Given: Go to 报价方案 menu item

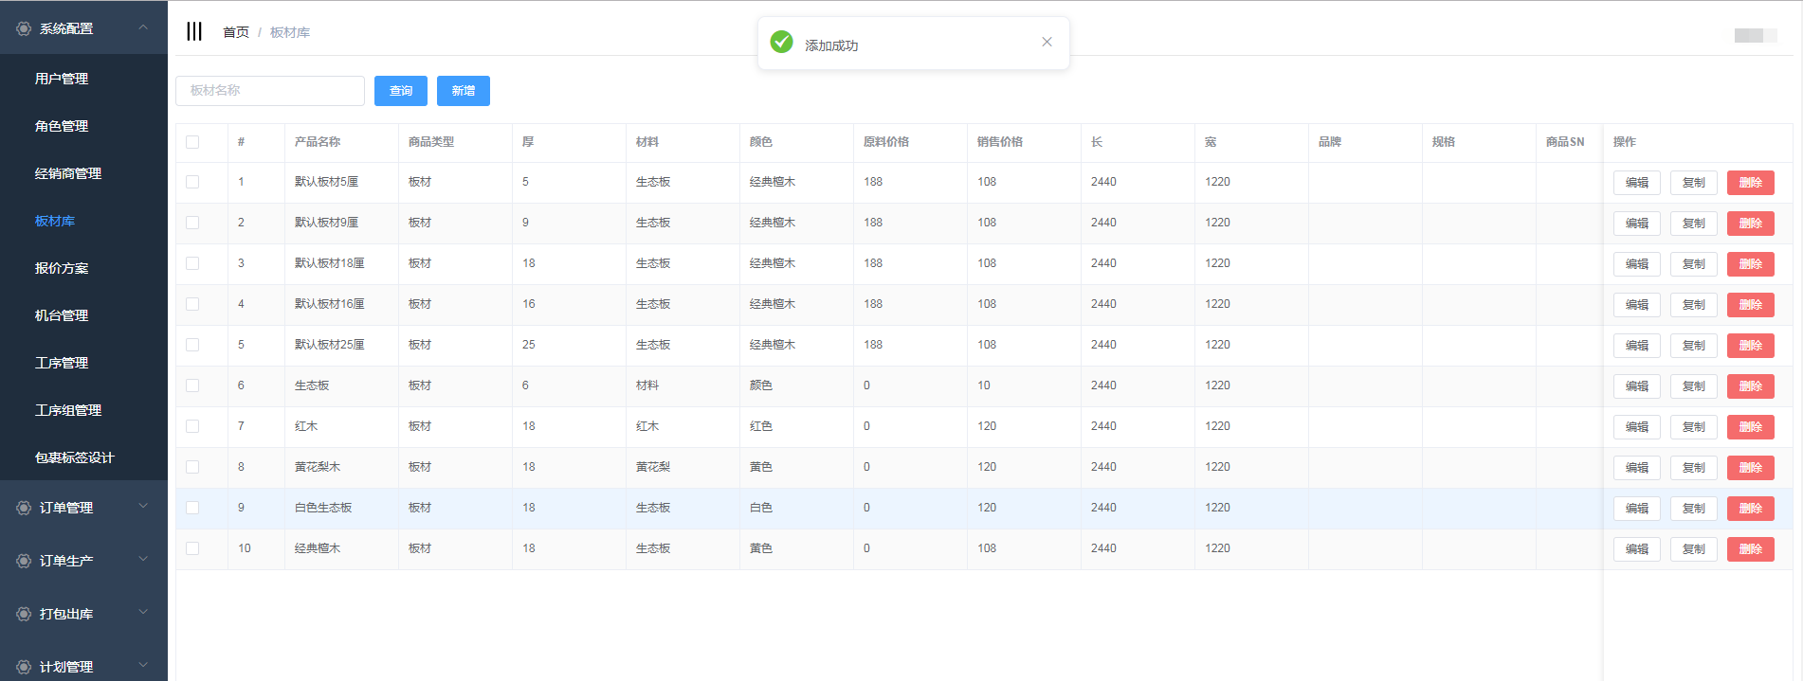Looking at the screenshot, I should point(62,268).
